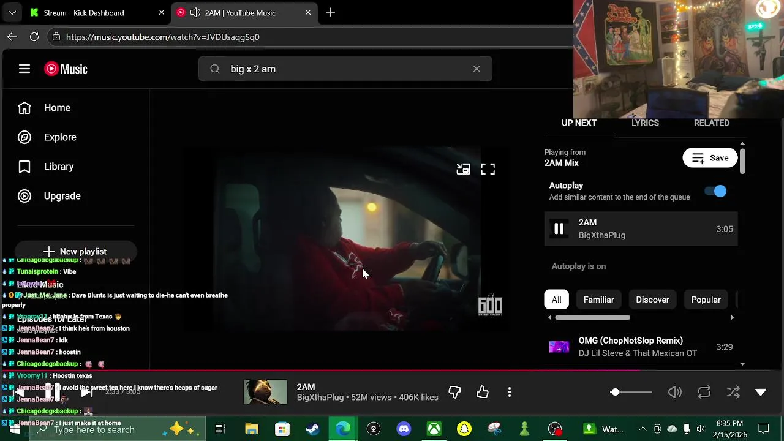Open Snapchat from taskbar
Viewport: 784px width, 441px height.
coord(464,429)
